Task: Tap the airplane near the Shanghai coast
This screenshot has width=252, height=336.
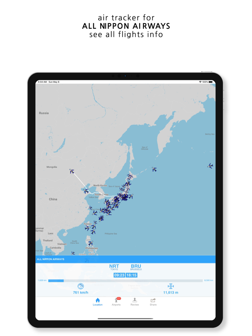Action: pyautogui.click(x=90, y=208)
